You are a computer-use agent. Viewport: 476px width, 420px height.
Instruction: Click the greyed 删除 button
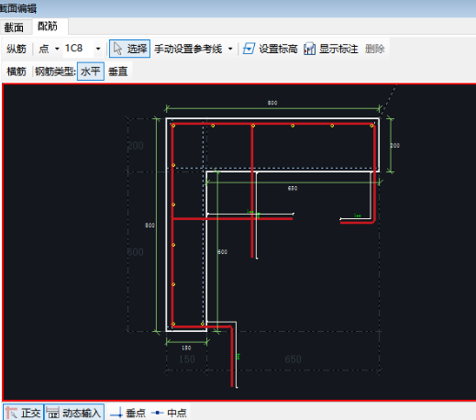pos(375,49)
